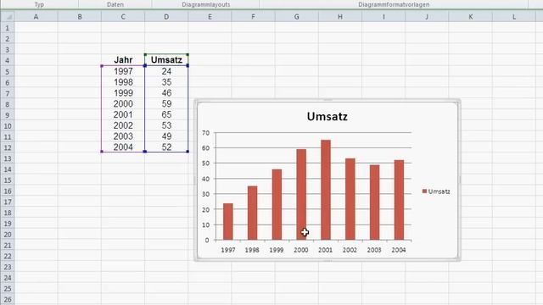The height and width of the screenshot is (305, 543).
Task: Click the vertical axis value 30
Action: (205, 194)
